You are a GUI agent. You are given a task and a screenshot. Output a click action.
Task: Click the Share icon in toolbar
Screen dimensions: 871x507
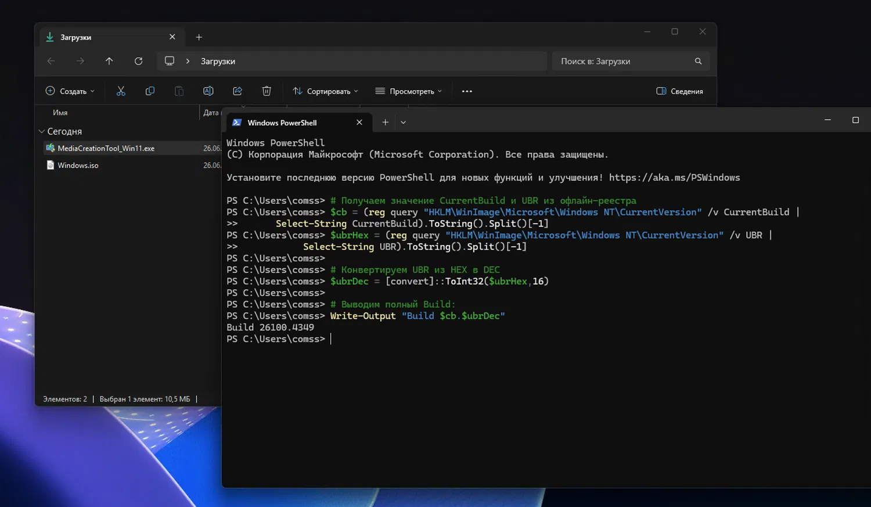pyautogui.click(x=237, y=91)
